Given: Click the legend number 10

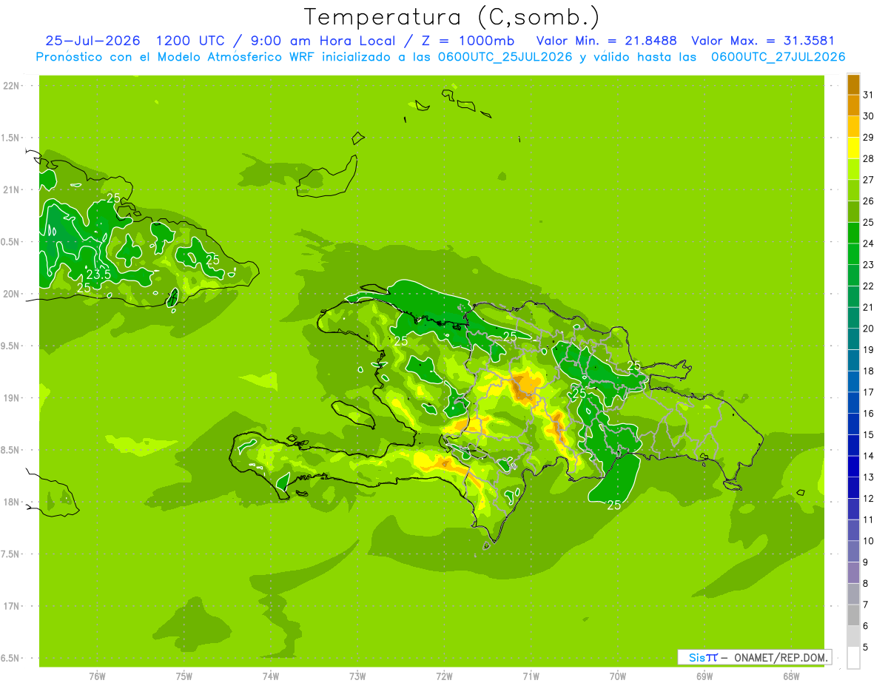Looking at the screenshot, I should pyautogui.click(x=868, y=541).
